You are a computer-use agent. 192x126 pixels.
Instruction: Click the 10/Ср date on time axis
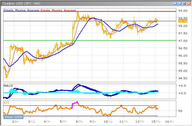[x=108, y=122]
